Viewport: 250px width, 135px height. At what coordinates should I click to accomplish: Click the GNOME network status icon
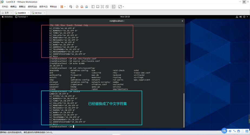point(237,17)
